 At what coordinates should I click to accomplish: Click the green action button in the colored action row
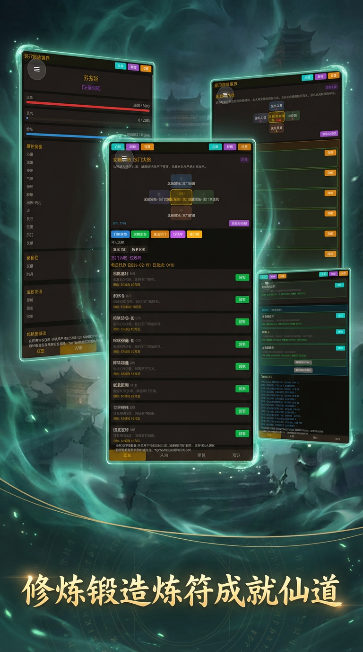click(x=140, y=234)
